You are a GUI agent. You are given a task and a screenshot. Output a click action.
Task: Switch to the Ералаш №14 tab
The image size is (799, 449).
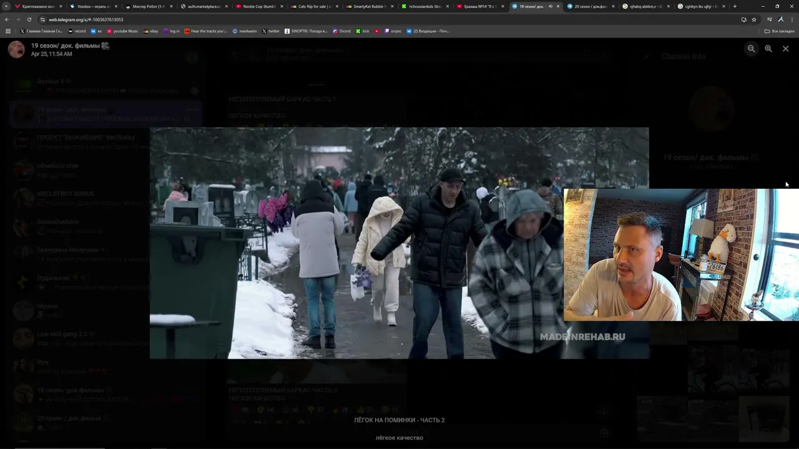point(480,6)
